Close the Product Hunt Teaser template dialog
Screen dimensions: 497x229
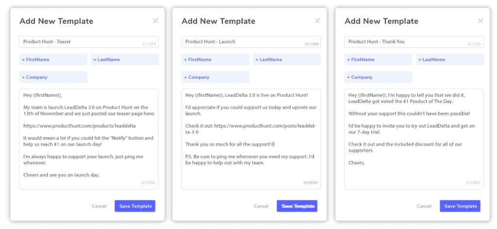click(155, 21)
